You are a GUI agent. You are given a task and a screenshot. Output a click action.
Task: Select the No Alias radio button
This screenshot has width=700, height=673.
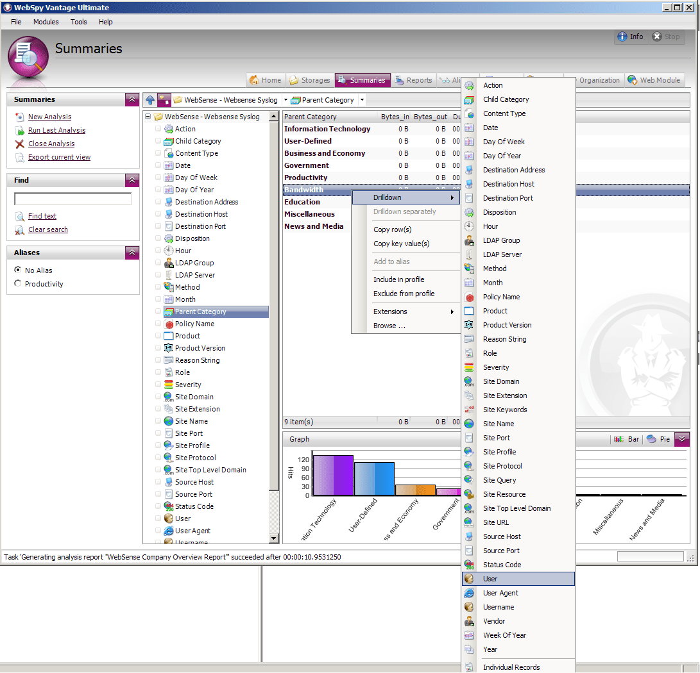point(18,270)
